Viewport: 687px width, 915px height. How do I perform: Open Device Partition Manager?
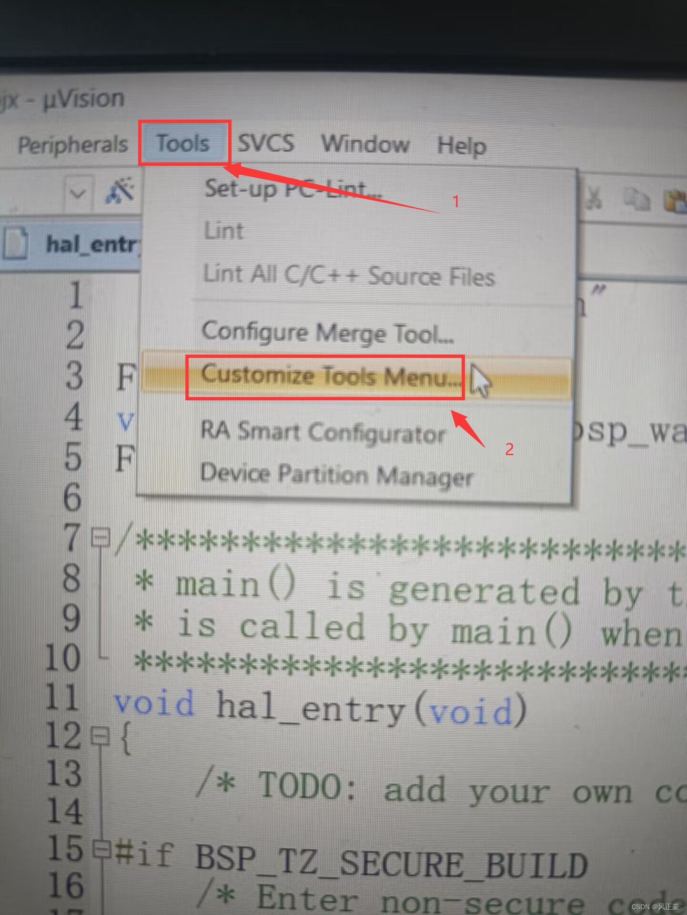[337, 475]
